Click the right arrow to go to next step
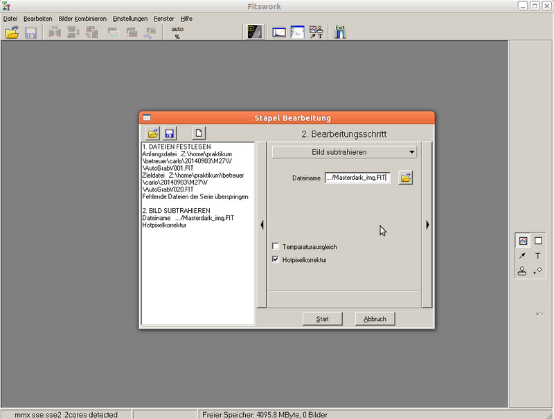The height and width of the screenshot is (419, 554). pos(427,224)
